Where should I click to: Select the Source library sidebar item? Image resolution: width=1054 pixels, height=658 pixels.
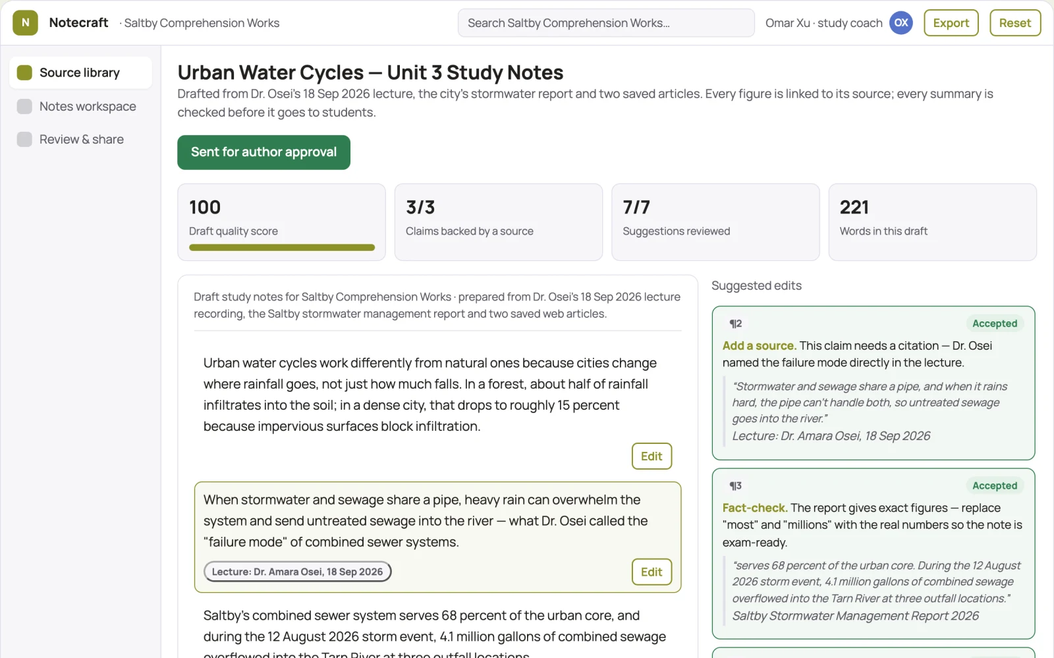[x=80, y=72]
